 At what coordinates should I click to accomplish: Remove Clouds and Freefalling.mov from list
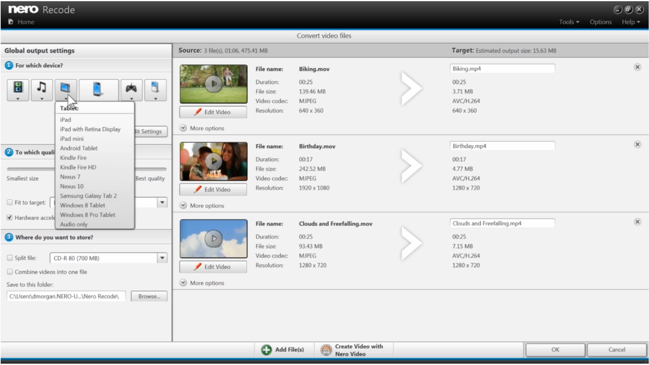tap(637, 222)
